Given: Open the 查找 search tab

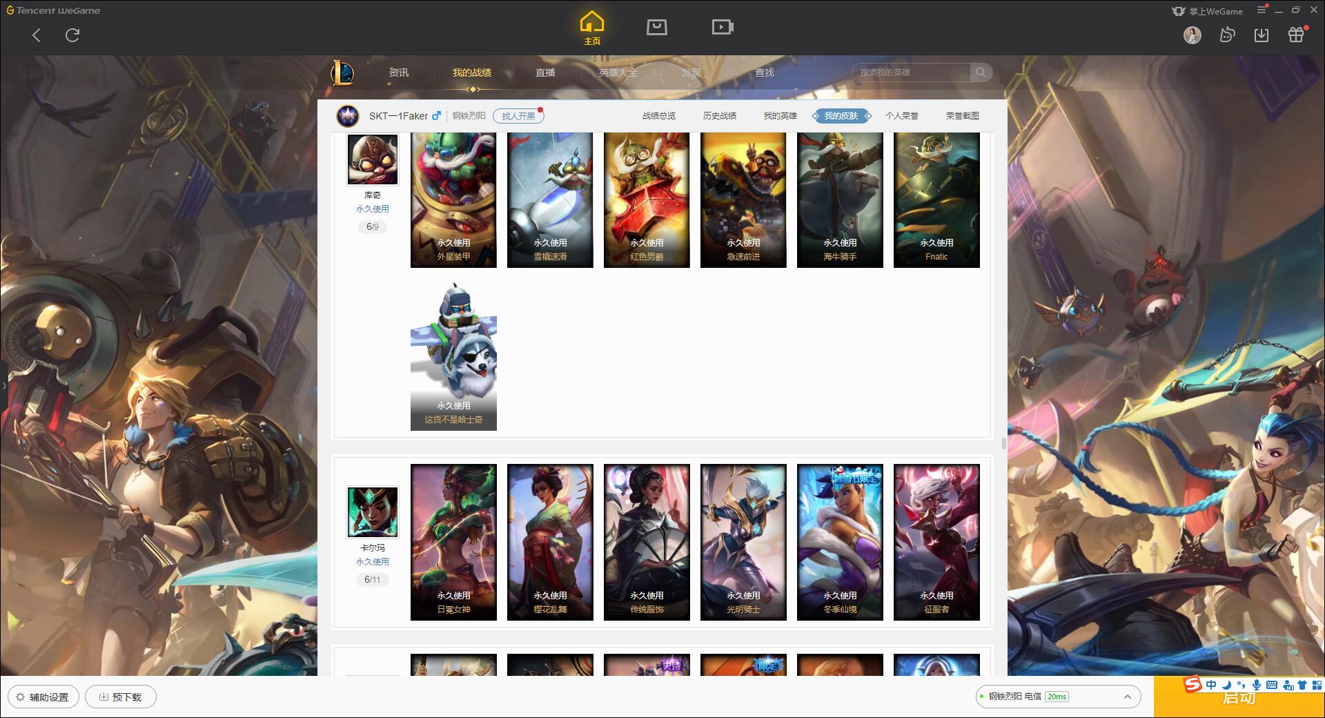Looking at the screenshot, I should coord(765,72).
